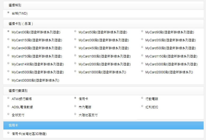This screenshot has width=206, height=140.
Task: Pick 大陸地區支付 payment method
Action: 75,114
